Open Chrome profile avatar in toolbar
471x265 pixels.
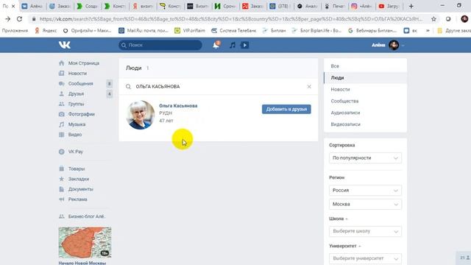pyautogui.click(x=464, y=19)
